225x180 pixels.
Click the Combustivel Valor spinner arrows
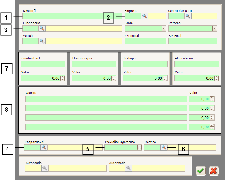click(x=63, y=78)
